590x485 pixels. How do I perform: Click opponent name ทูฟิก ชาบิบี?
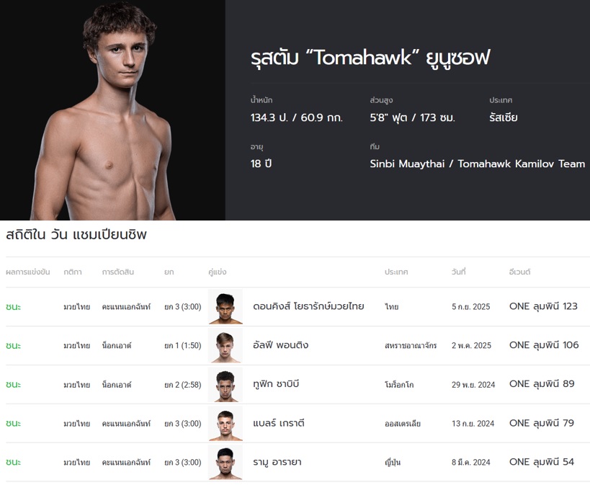coord(276,384)
